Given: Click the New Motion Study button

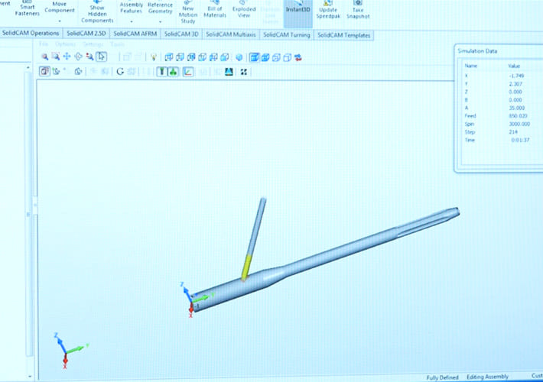Looking at the screenshot, I should pos(188,12).
